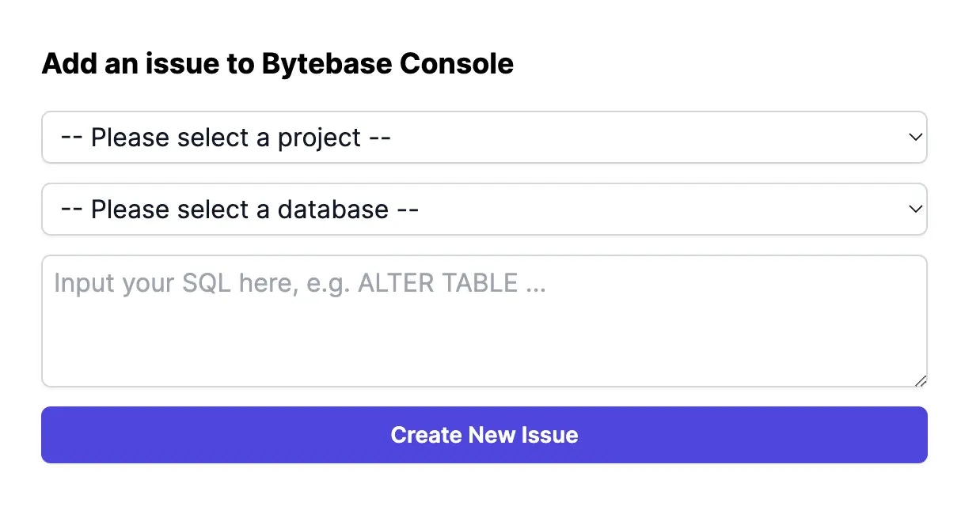Click the blank area inside the SQL box
This screenshot has height=525, width=961.
coord(483,348)
